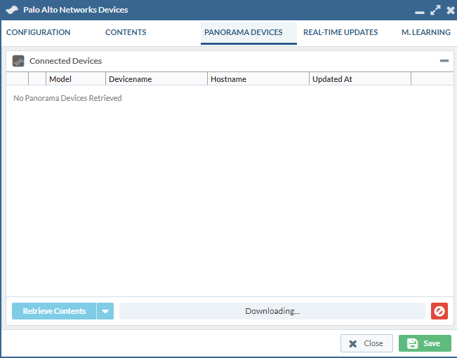Click the 'Connected Devices' panel title
This screenshot has width=457, height=358.
pos(65,61)
